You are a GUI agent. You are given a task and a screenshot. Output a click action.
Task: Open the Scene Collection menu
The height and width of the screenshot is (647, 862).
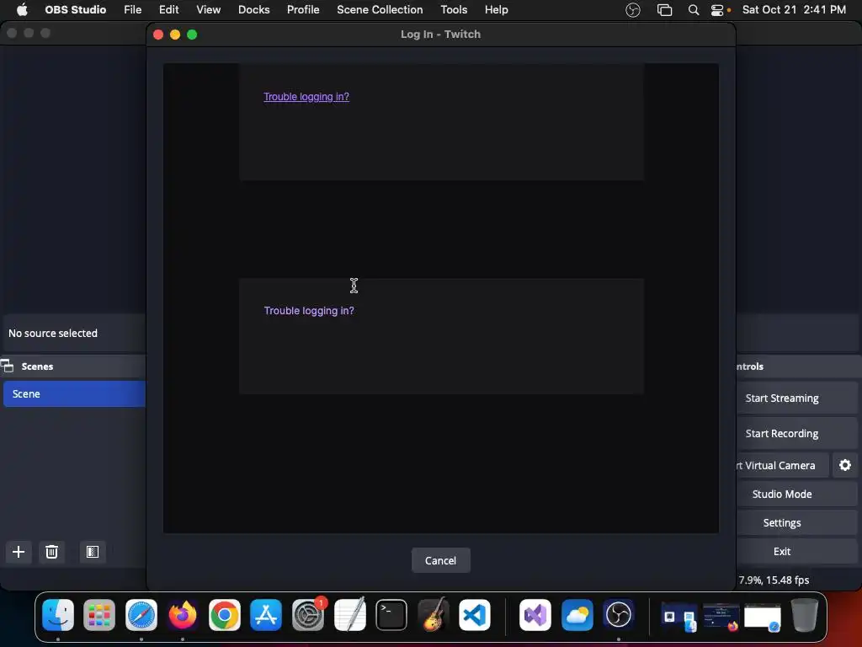tap(380, 9)
